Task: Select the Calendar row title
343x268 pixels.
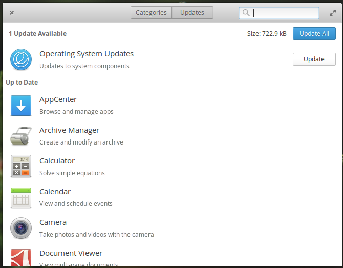Action: tap(55, 192)
